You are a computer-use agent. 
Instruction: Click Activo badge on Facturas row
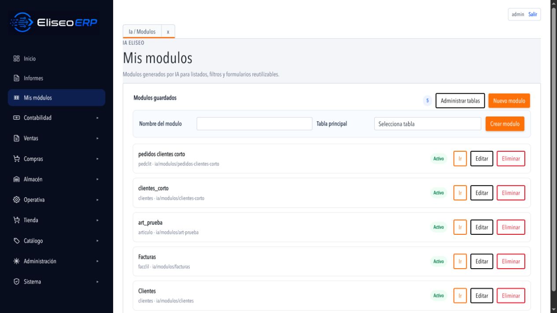tap(439, 261)
